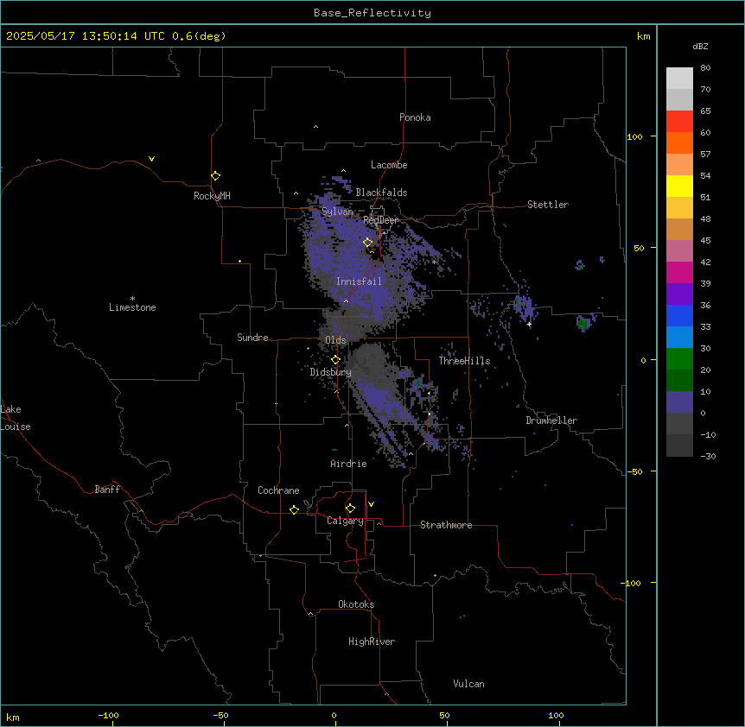Click the HighRiver label
The width and height of the screenshot is (745, 727).
[x=372, y=642]
